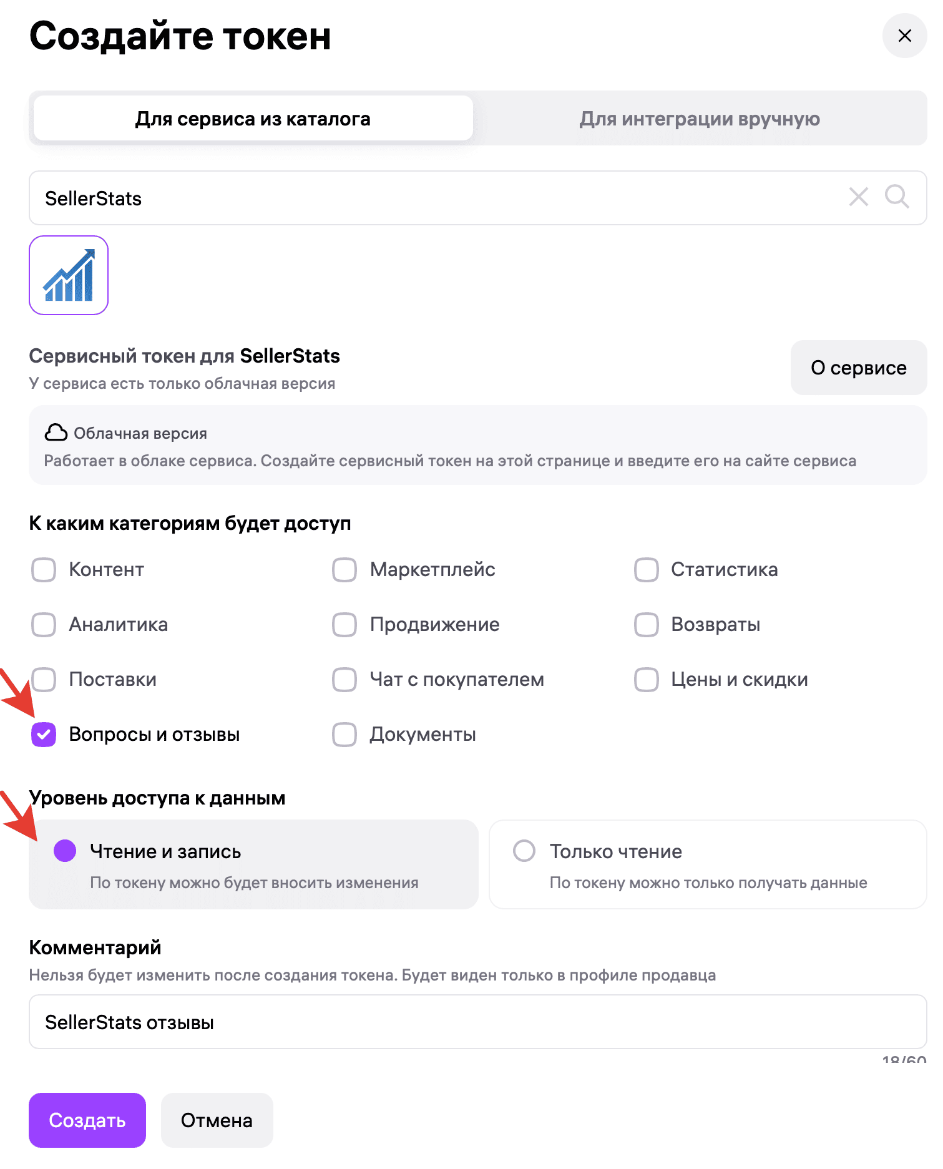
Task: Open the О сервисе info panel
Action: coord(858,368)
